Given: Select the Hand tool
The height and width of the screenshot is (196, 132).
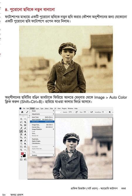Looking at the screenshot, I should coord(25,147).
